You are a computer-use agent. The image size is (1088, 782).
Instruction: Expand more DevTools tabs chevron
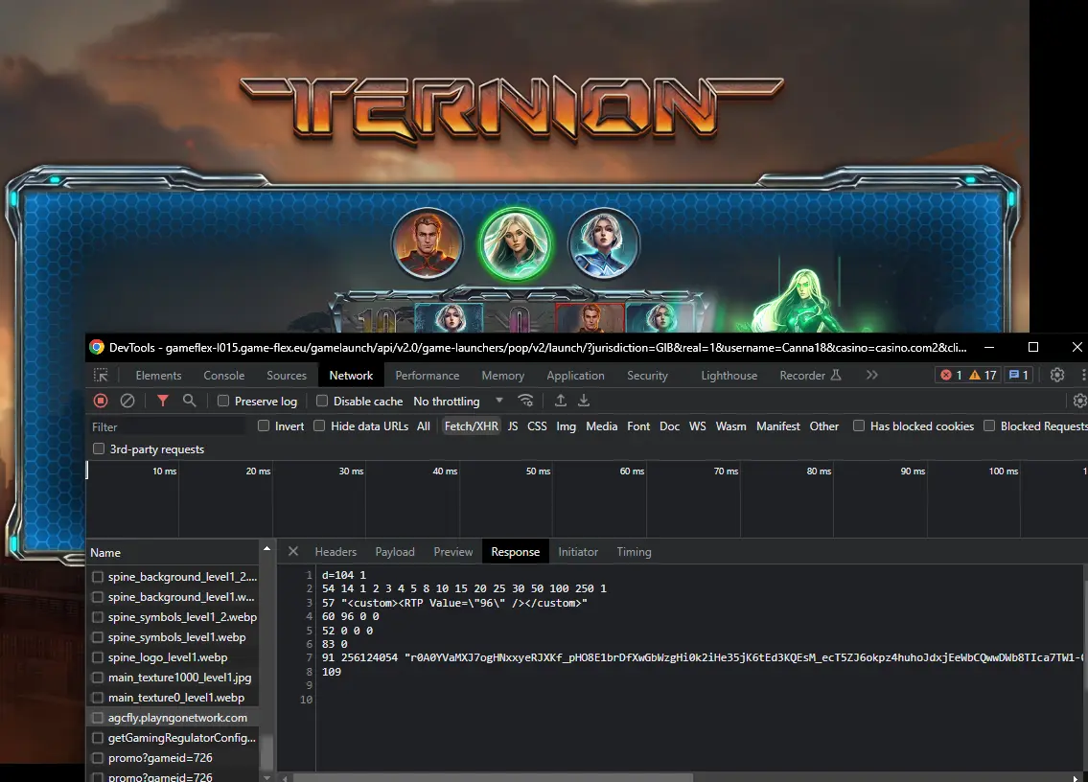(872, 375)
